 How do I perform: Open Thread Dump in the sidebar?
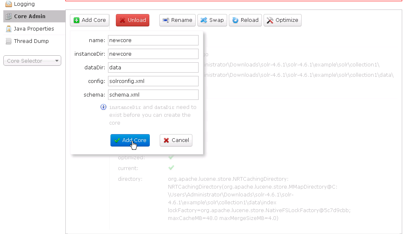31,41
